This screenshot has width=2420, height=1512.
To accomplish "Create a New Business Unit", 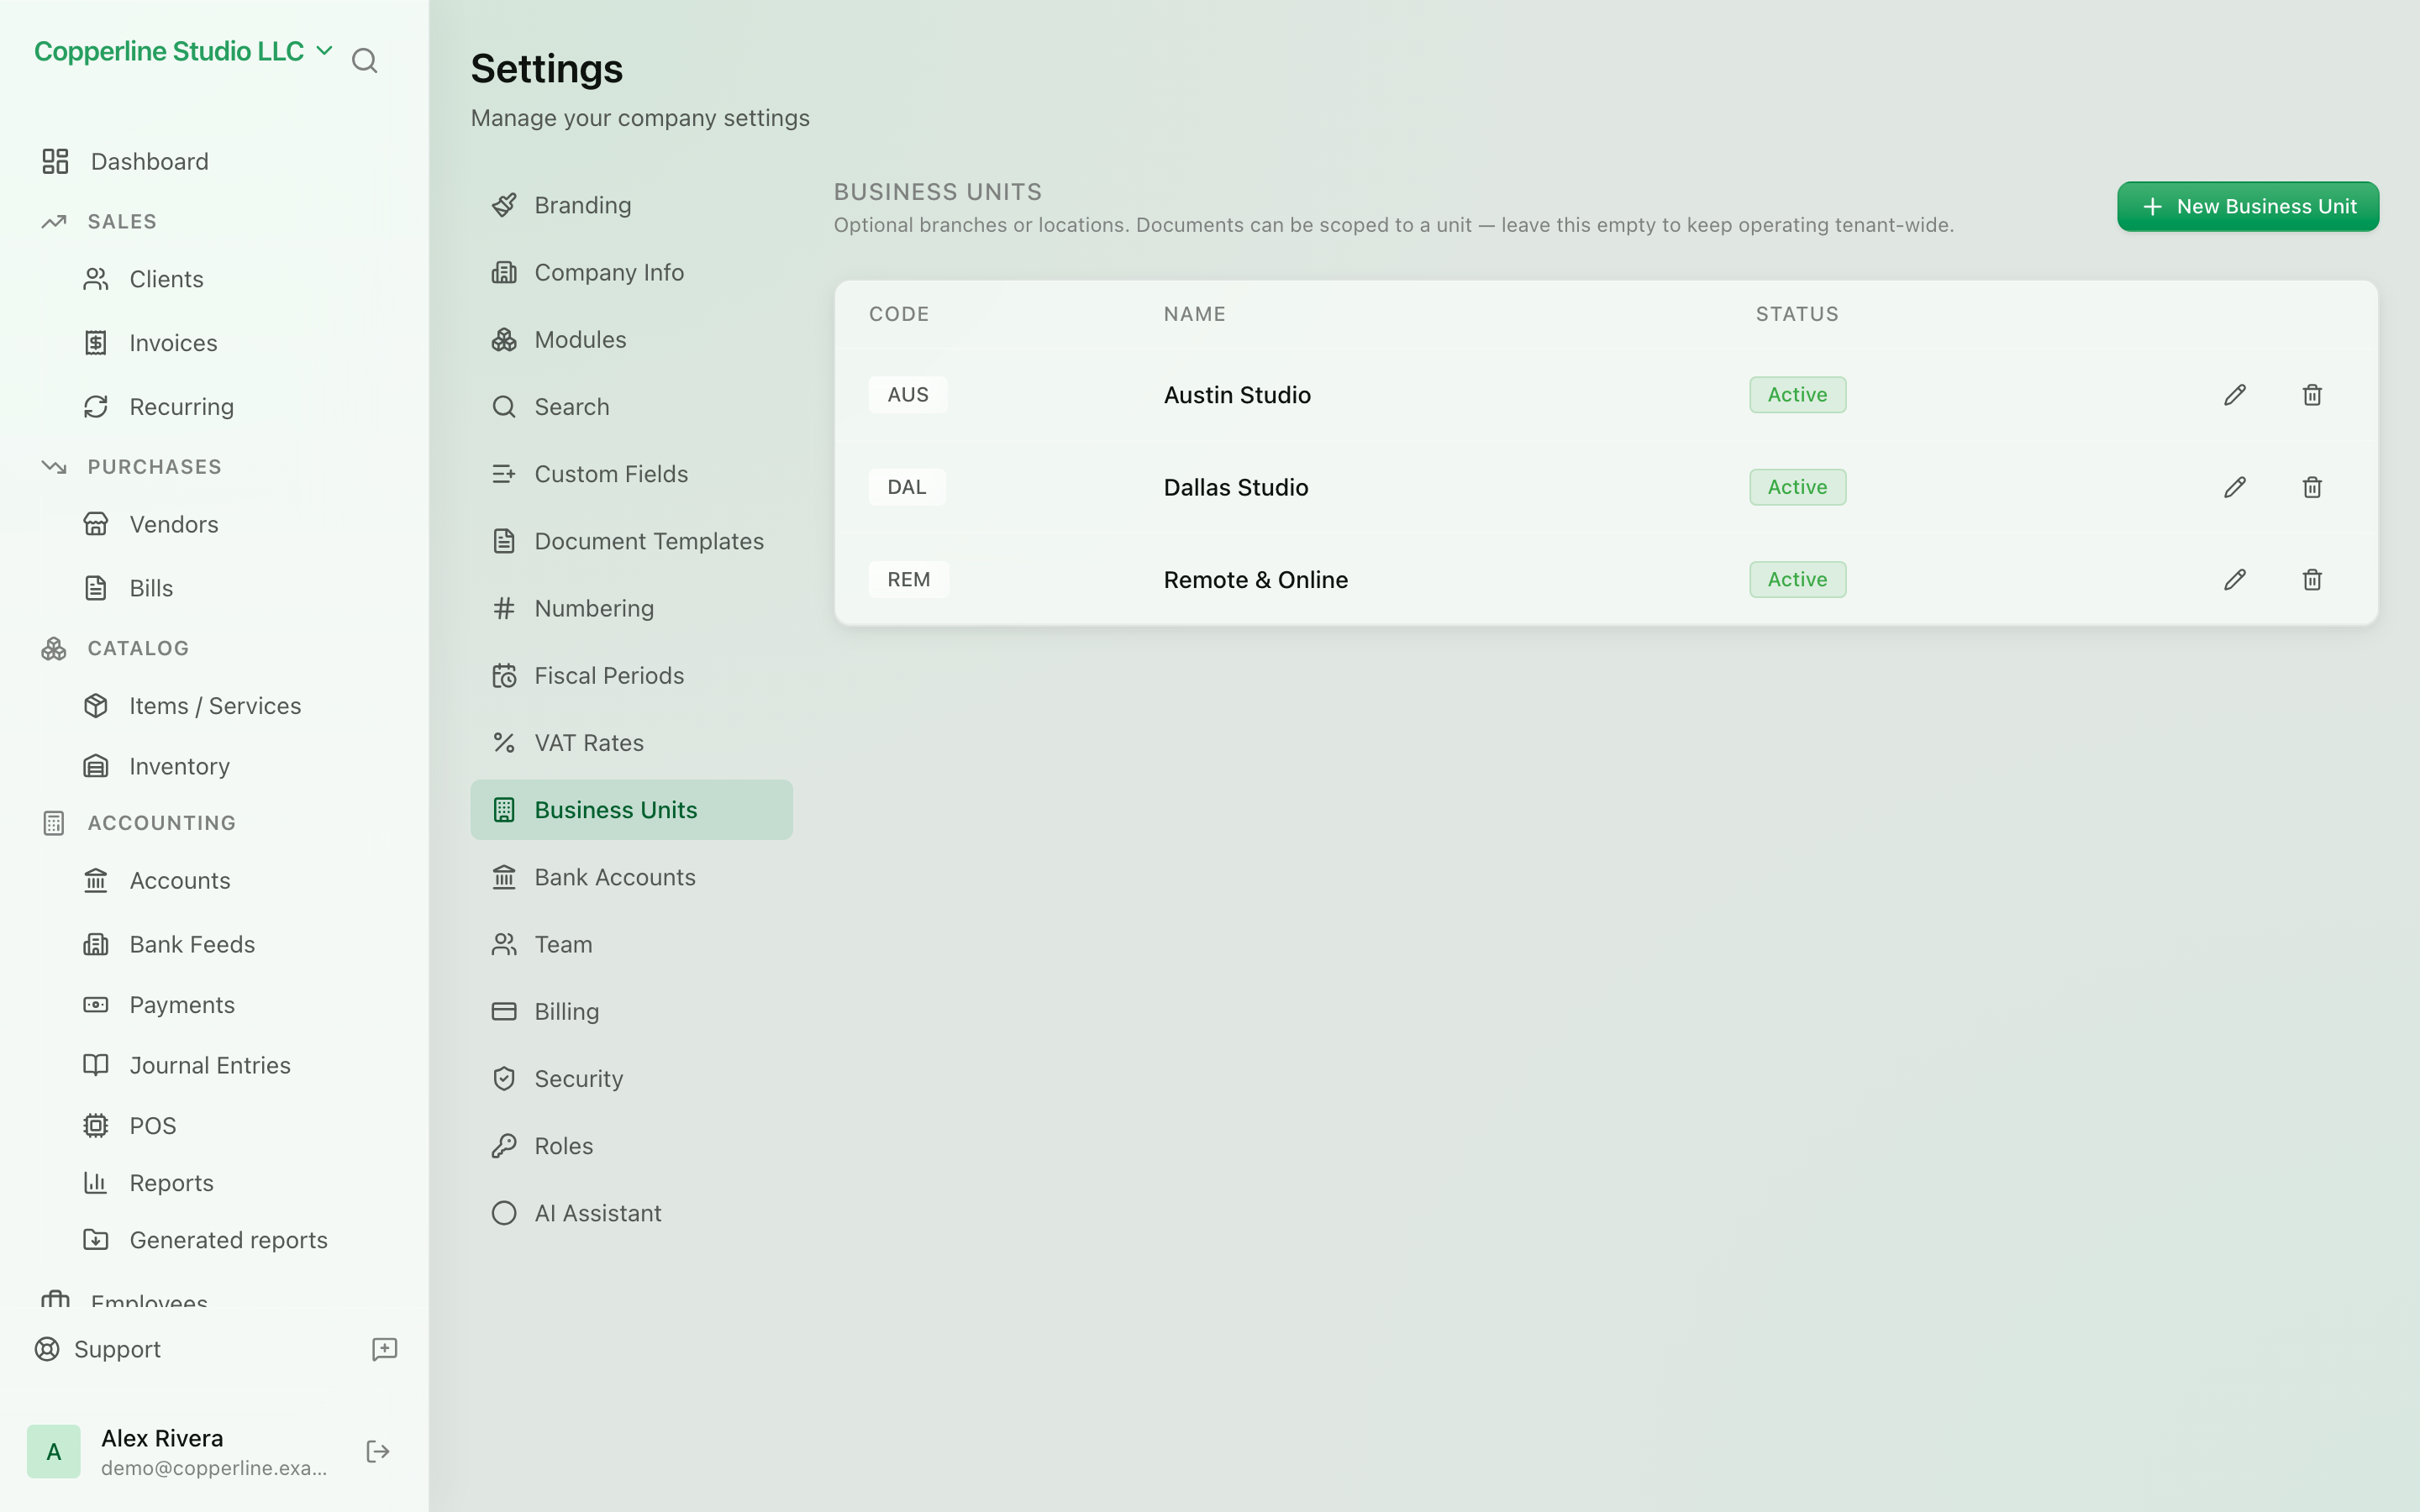I will pos(2248,206).
